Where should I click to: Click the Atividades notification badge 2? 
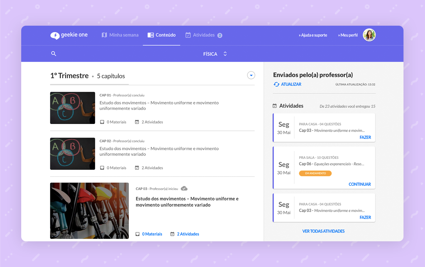click(220, 35)
